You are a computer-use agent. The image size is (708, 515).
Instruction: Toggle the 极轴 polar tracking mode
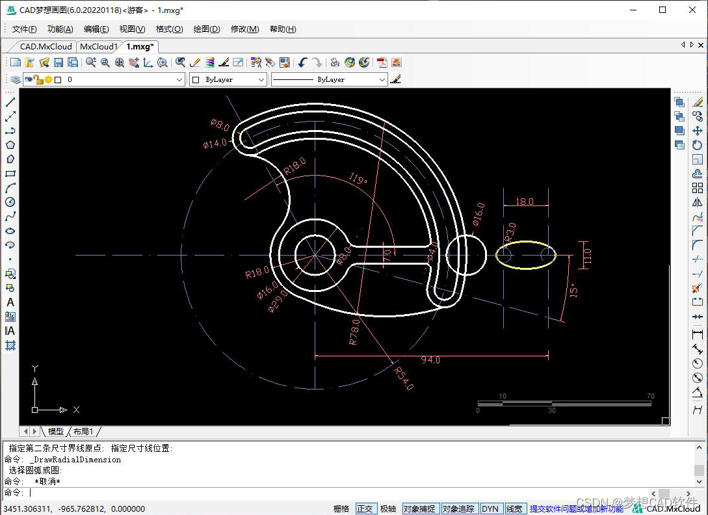point(388,508)
